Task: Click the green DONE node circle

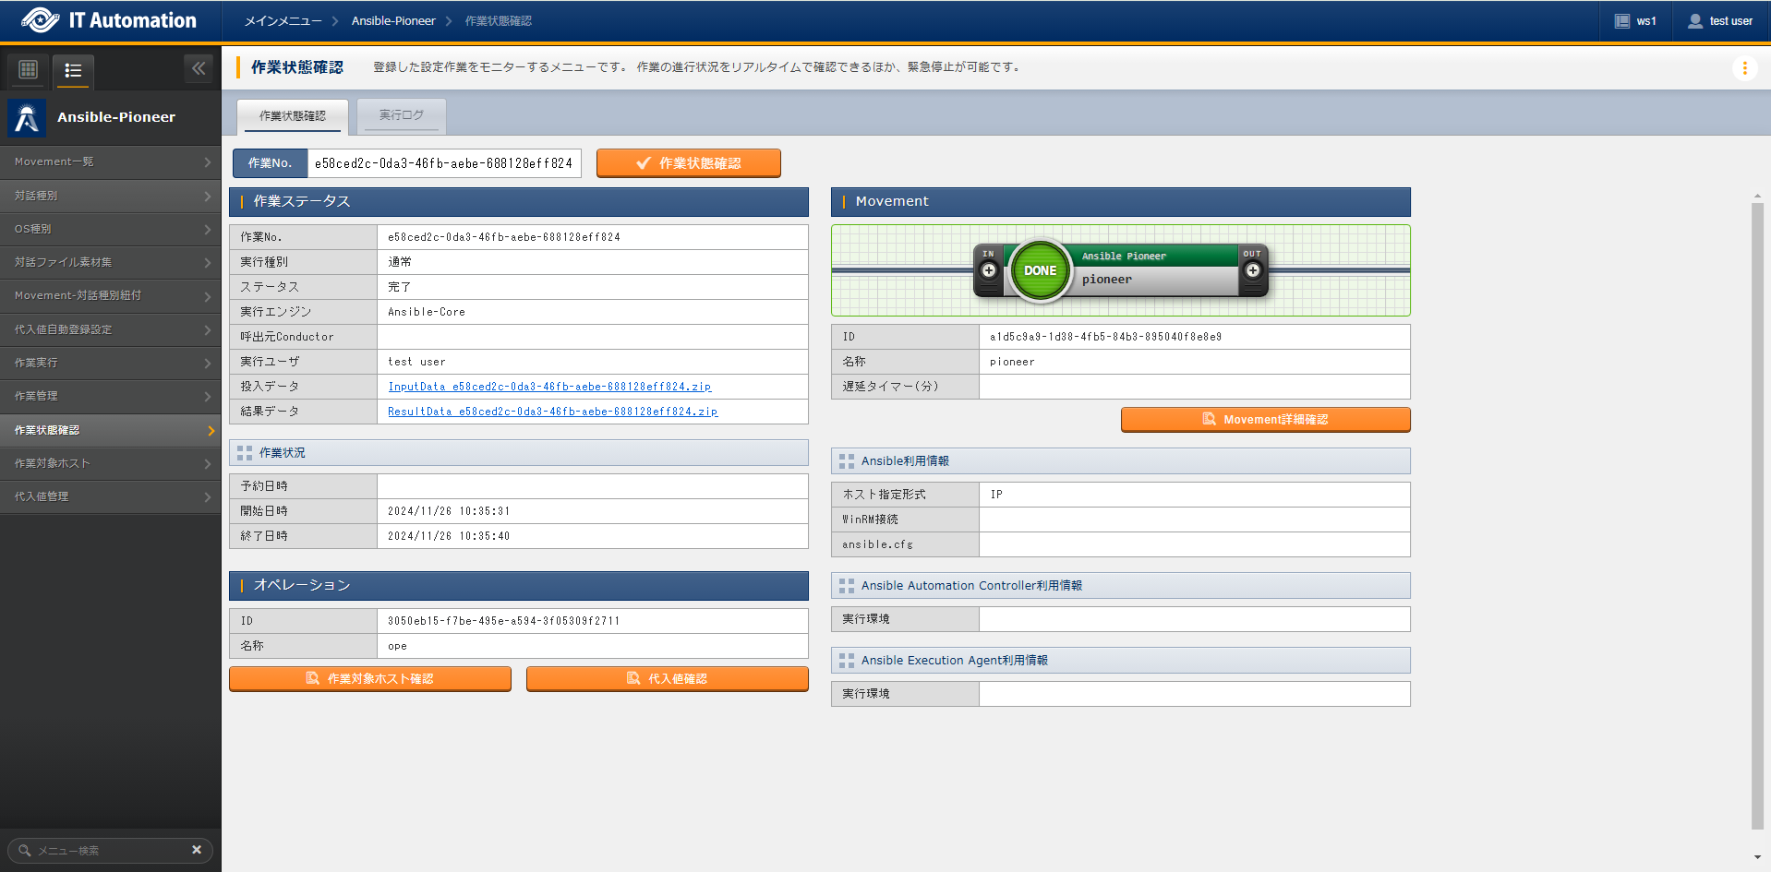Action: click(1040, 270)
